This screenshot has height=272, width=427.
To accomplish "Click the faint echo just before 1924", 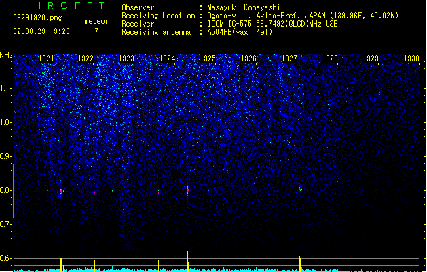I will pyautogui.click(x=158, y=192).
